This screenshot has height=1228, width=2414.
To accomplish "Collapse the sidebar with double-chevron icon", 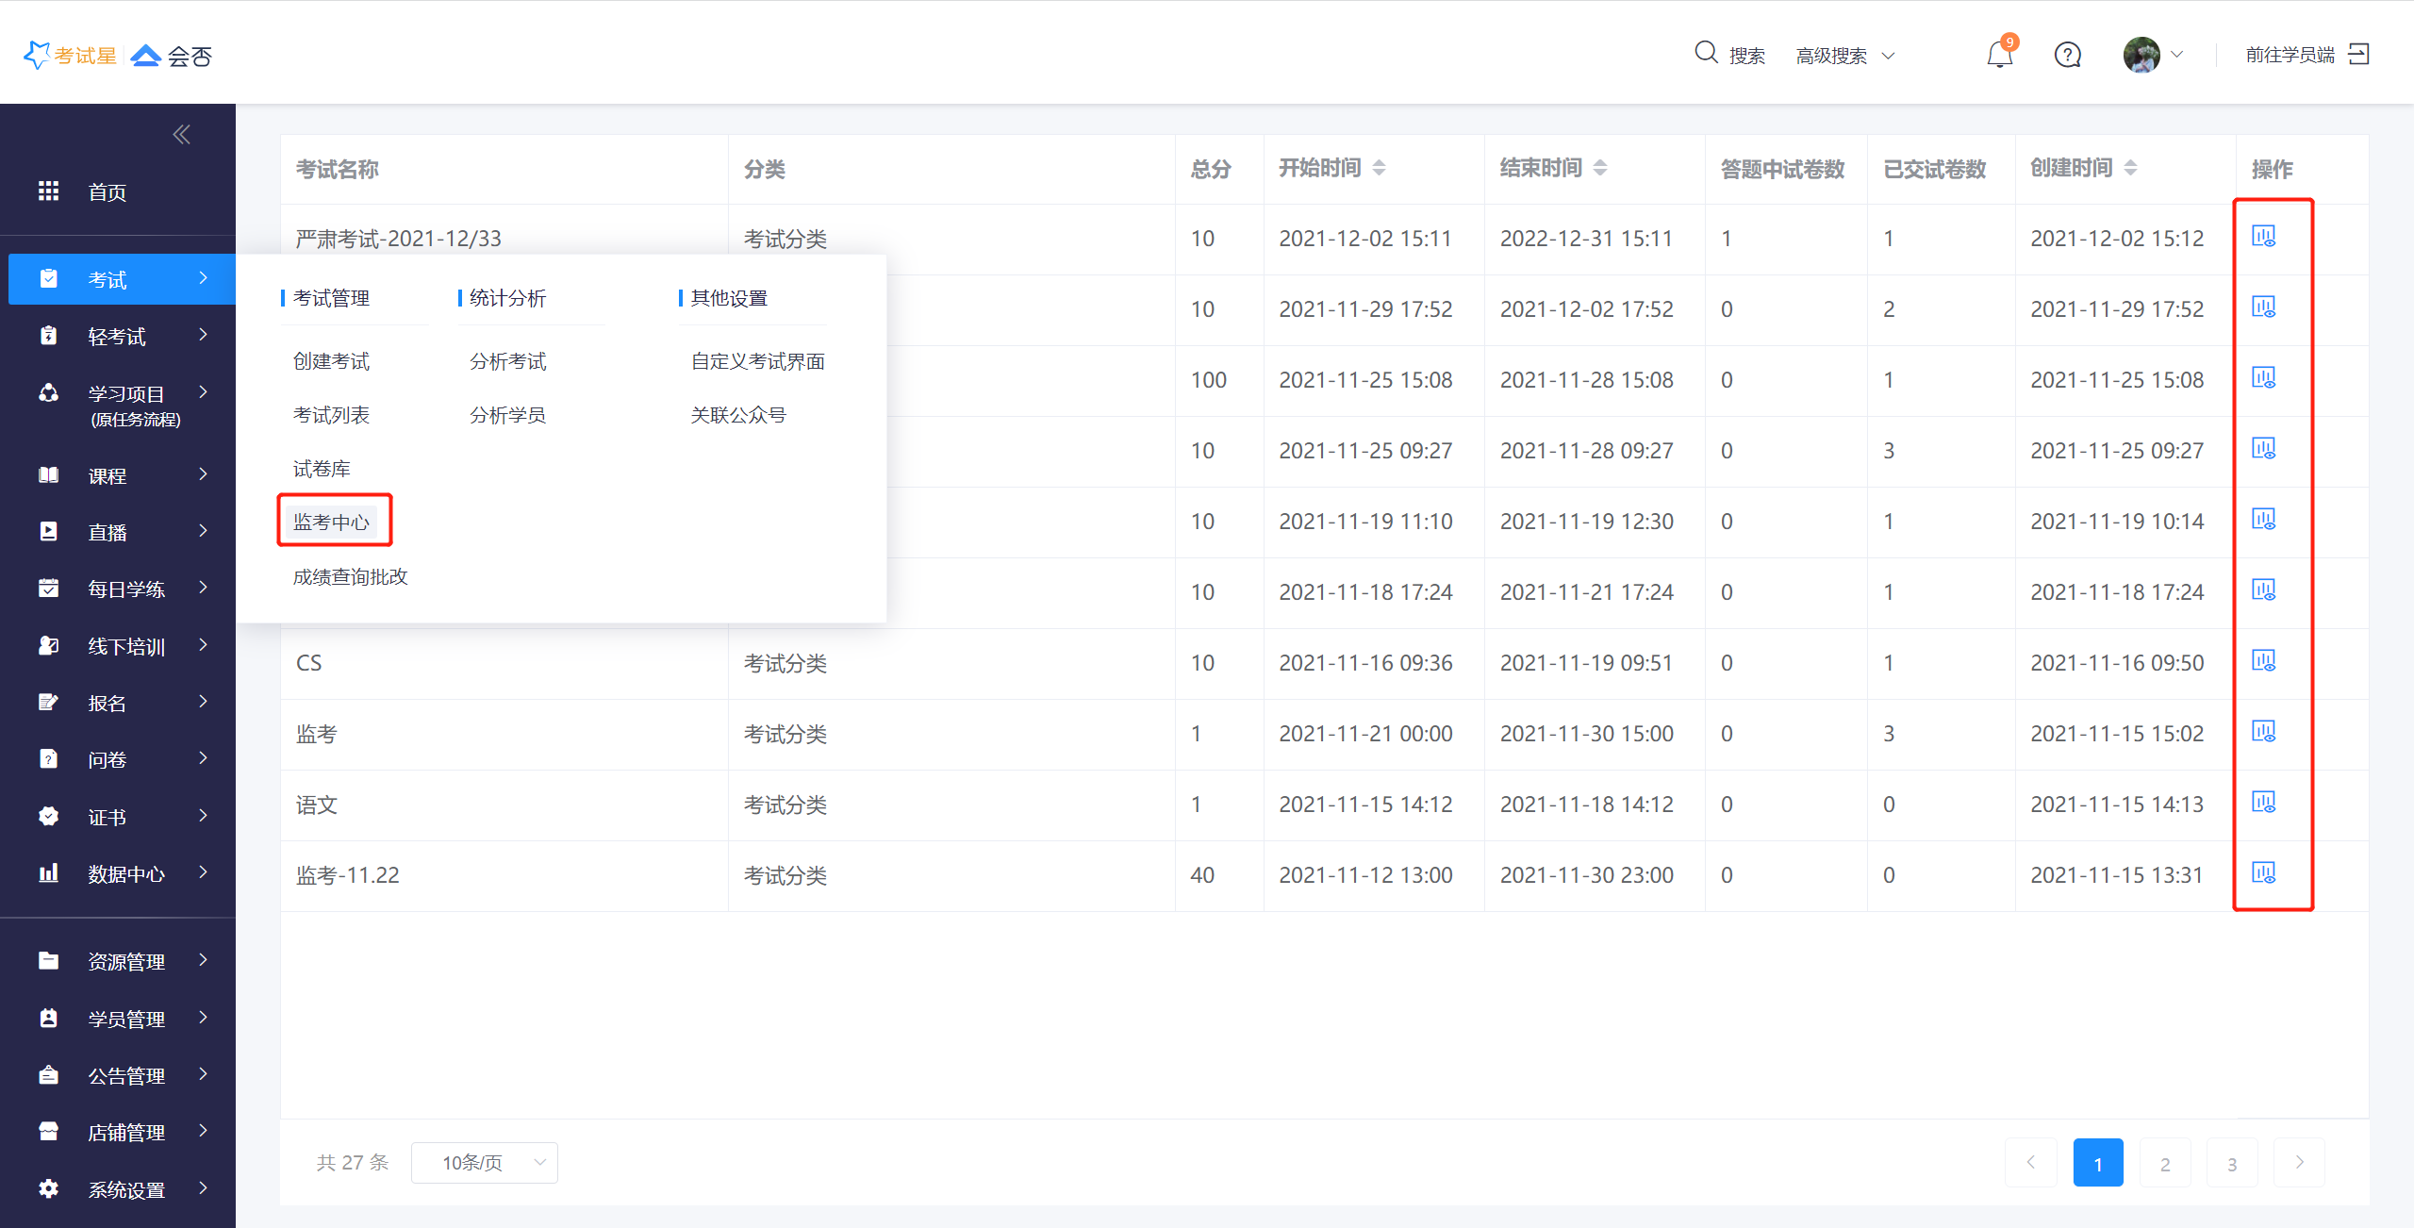I will 182,134.
